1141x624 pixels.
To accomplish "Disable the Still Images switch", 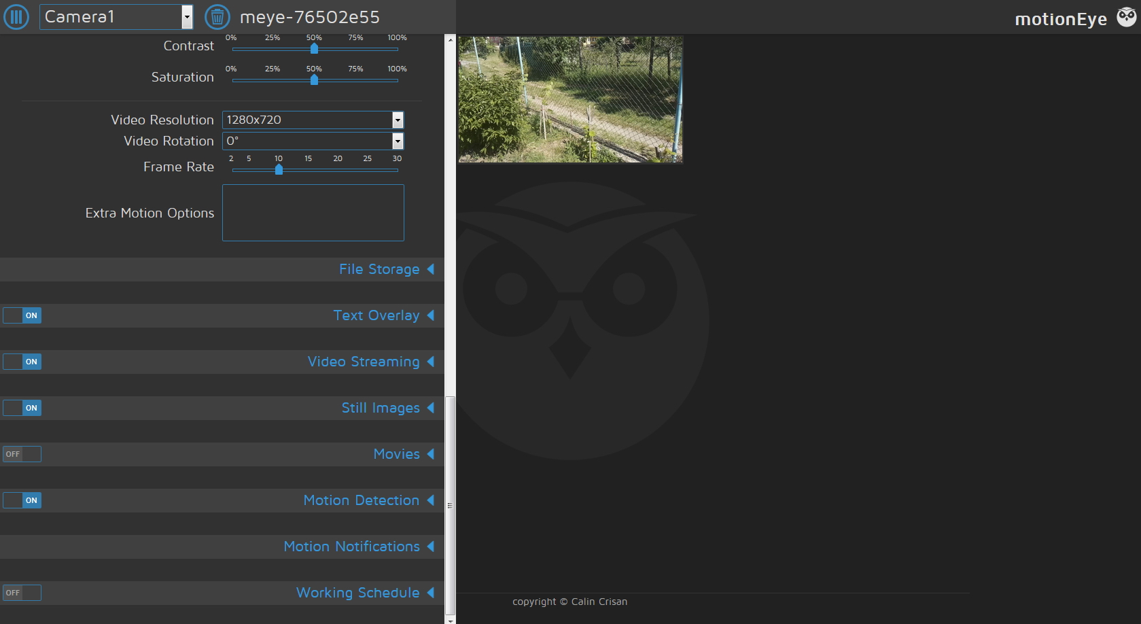I will [x=22, y=408].
